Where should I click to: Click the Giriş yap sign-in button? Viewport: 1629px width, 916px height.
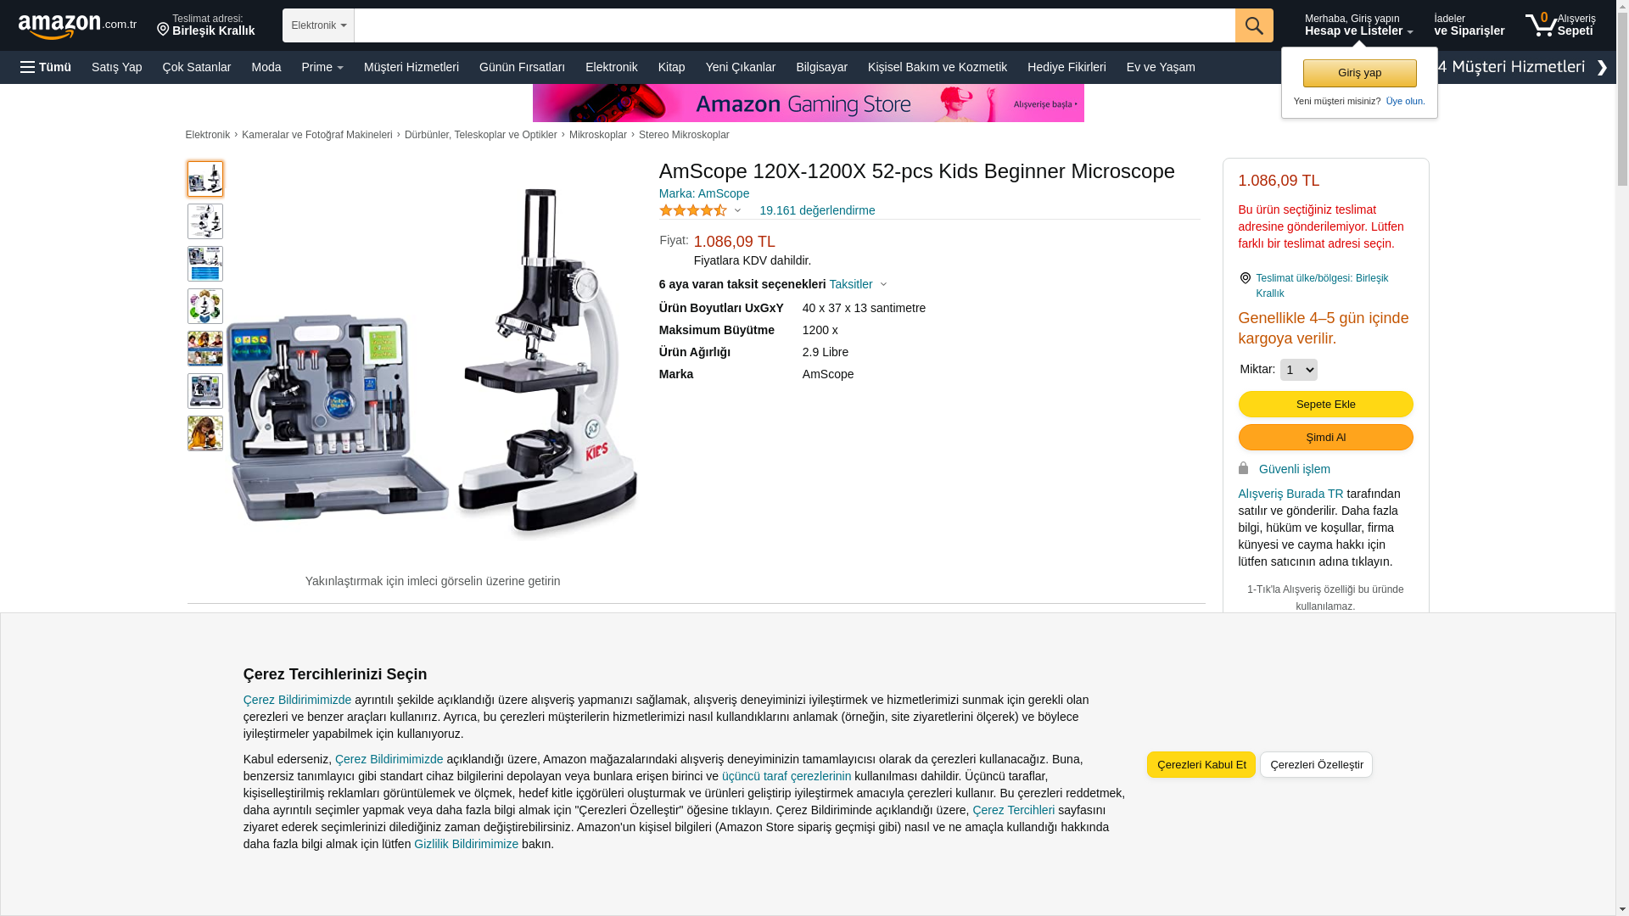[x=1359, y=73]
